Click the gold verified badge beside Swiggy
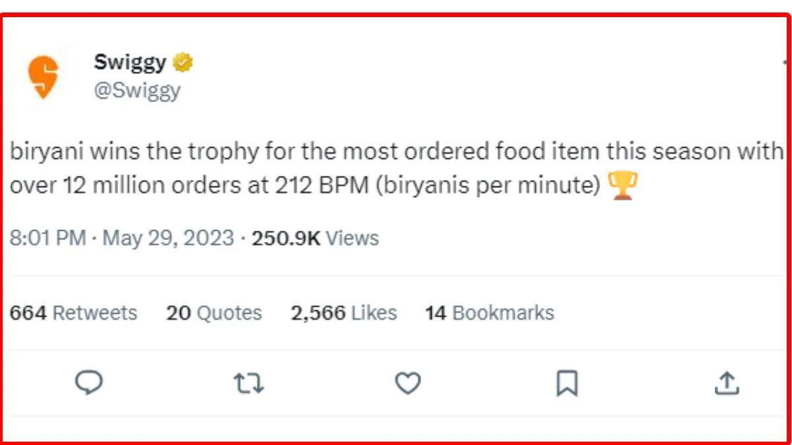 183,63
